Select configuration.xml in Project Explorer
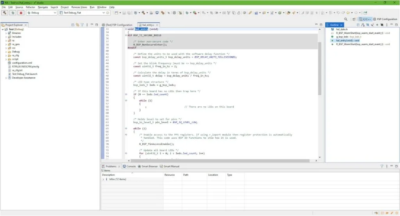 [x=21, y=62]
